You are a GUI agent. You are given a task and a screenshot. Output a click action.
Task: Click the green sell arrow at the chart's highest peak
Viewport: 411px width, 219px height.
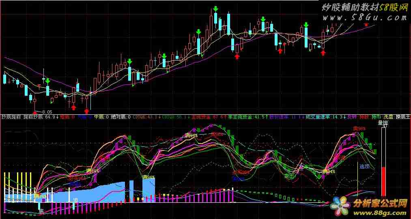[x=215, y=9]
